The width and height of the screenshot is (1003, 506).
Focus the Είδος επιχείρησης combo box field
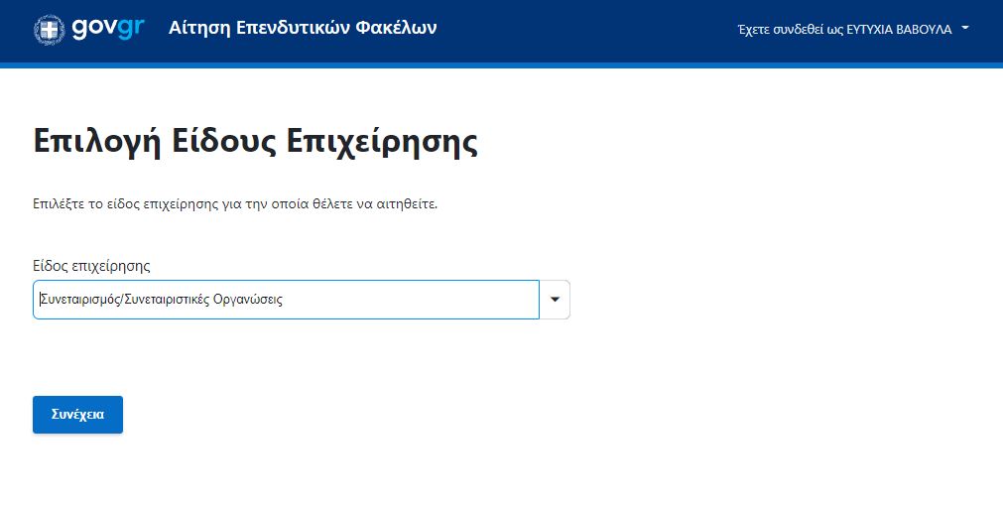(286, 300)
